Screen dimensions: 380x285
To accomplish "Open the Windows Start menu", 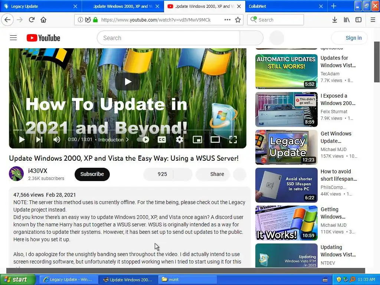I will click(x=18, y=279).
